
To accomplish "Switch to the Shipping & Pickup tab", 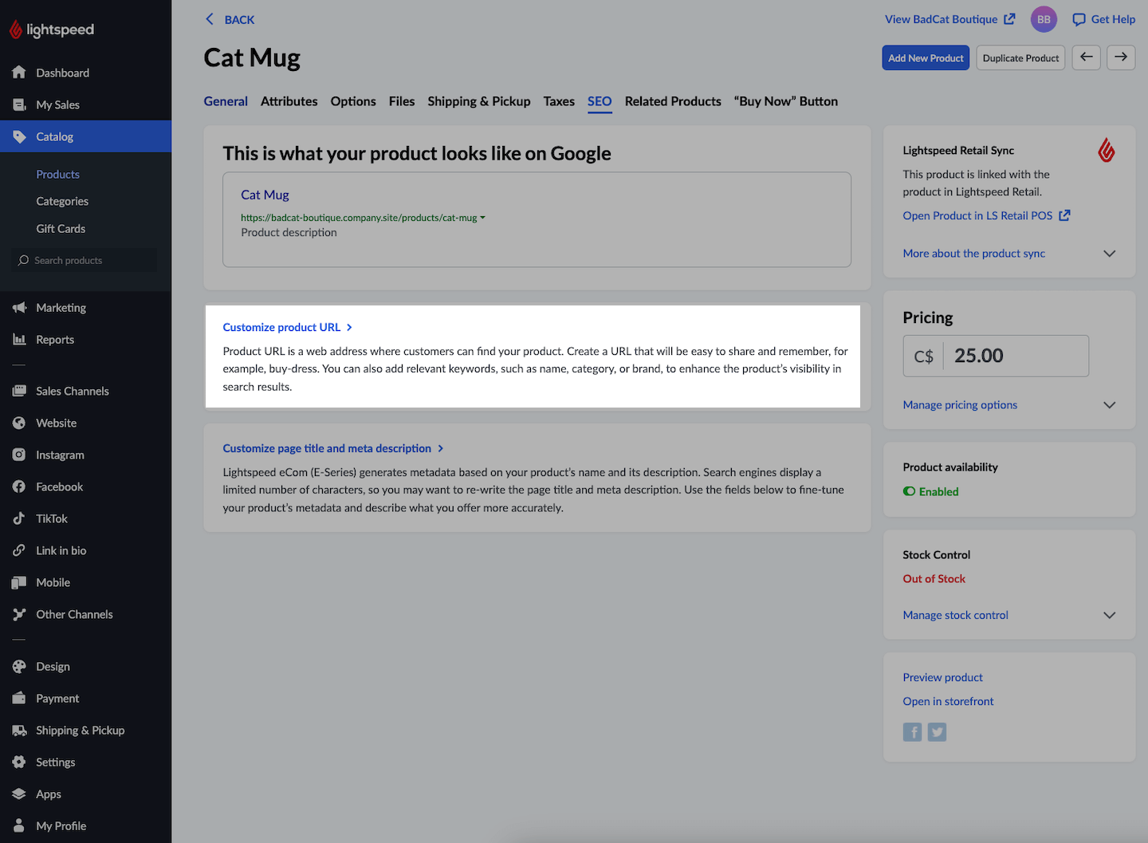I will coord(478,101).
